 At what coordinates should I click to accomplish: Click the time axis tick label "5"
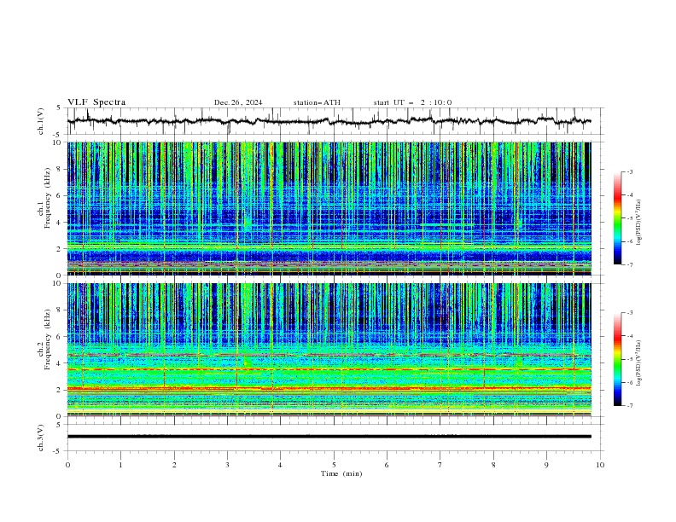pos(334,465)
